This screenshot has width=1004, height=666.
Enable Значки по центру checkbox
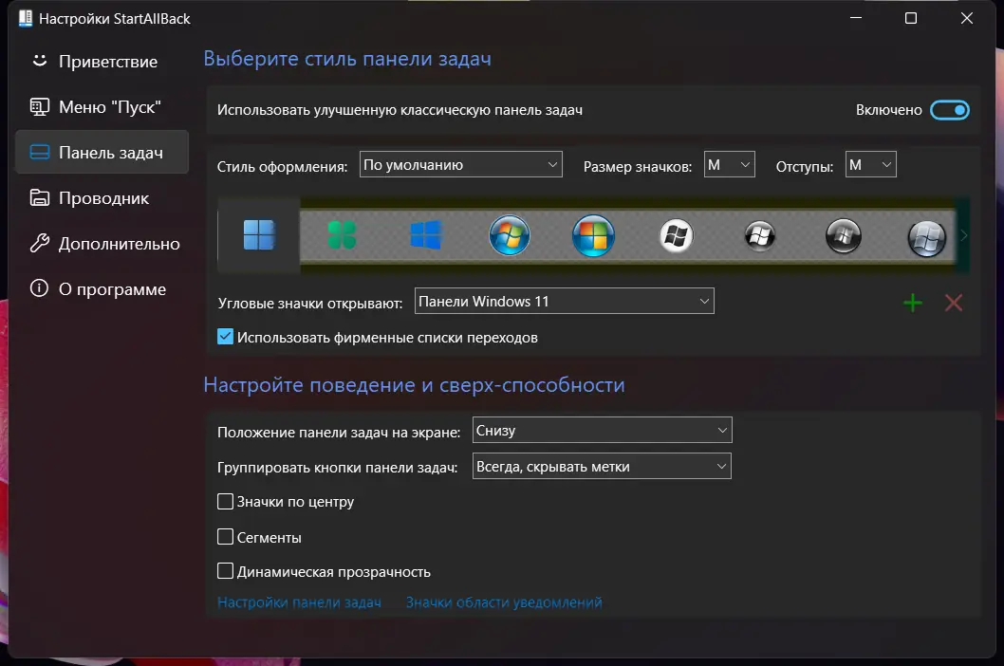tap(226, 502)
